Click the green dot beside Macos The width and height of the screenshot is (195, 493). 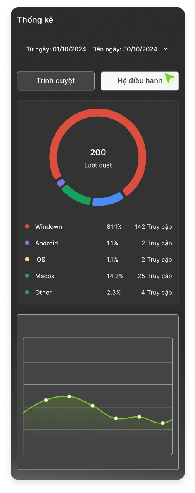coord(27,276)
